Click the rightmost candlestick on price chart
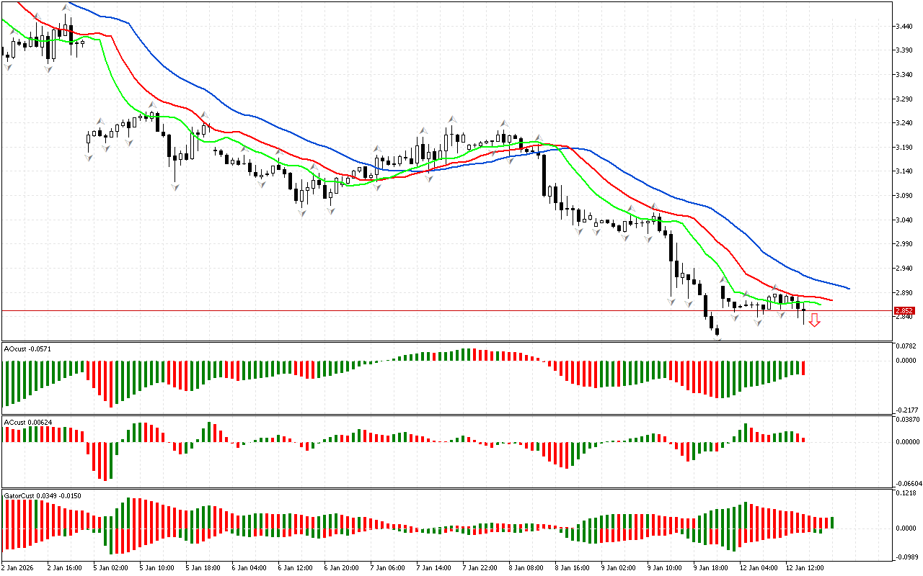923x576 pixels. [803, 311]
